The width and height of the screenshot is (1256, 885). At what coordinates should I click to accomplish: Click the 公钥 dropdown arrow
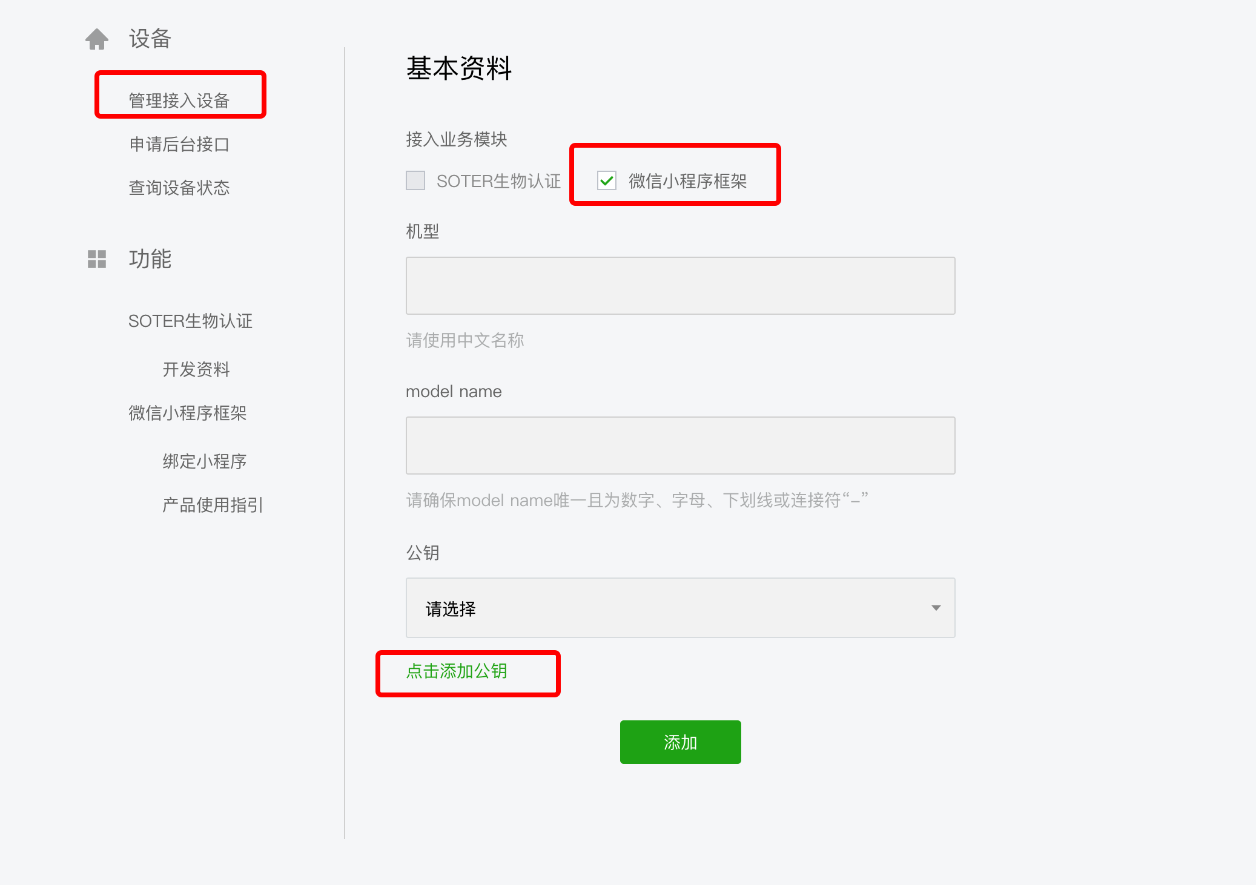tap(936, 608)
